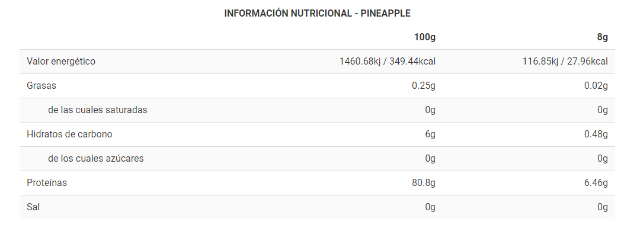Click the 6.46g protein value
The width and height of the screenshot is (624, 228).
pyautogui.click(x=596, y=182)
